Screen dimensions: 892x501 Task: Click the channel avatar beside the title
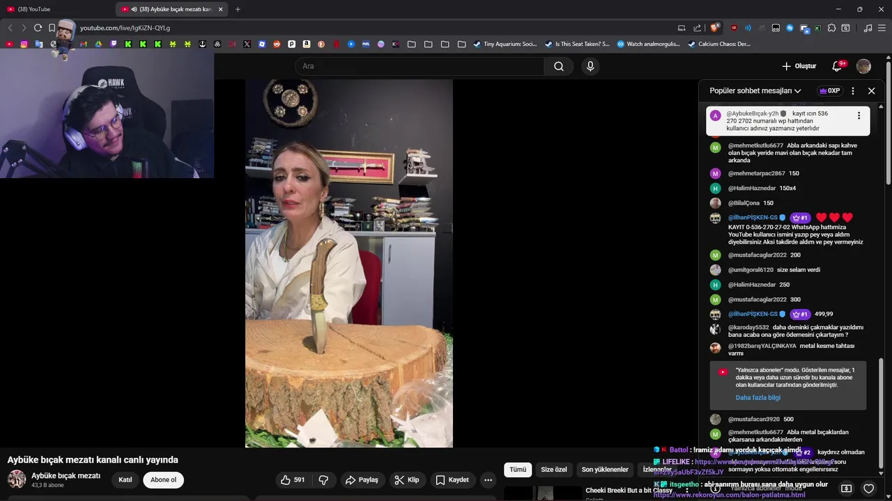tap(17, 479)
